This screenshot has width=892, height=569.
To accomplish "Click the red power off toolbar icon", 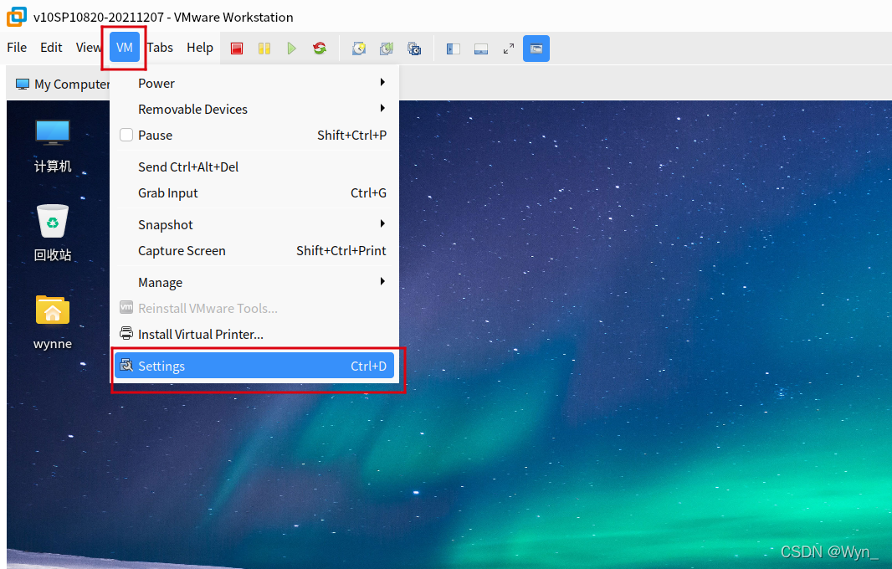I will 237,49.
